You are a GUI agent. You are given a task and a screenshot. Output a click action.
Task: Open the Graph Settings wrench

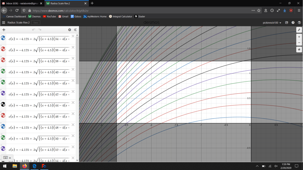(299, 30)
